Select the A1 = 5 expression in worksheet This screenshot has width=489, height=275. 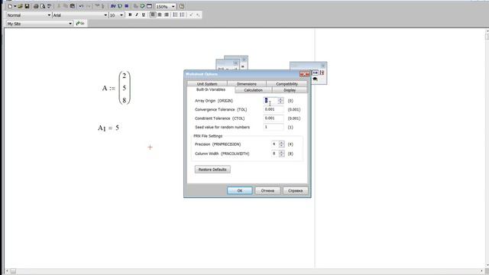pyautogui.click(x=108, y=128)
